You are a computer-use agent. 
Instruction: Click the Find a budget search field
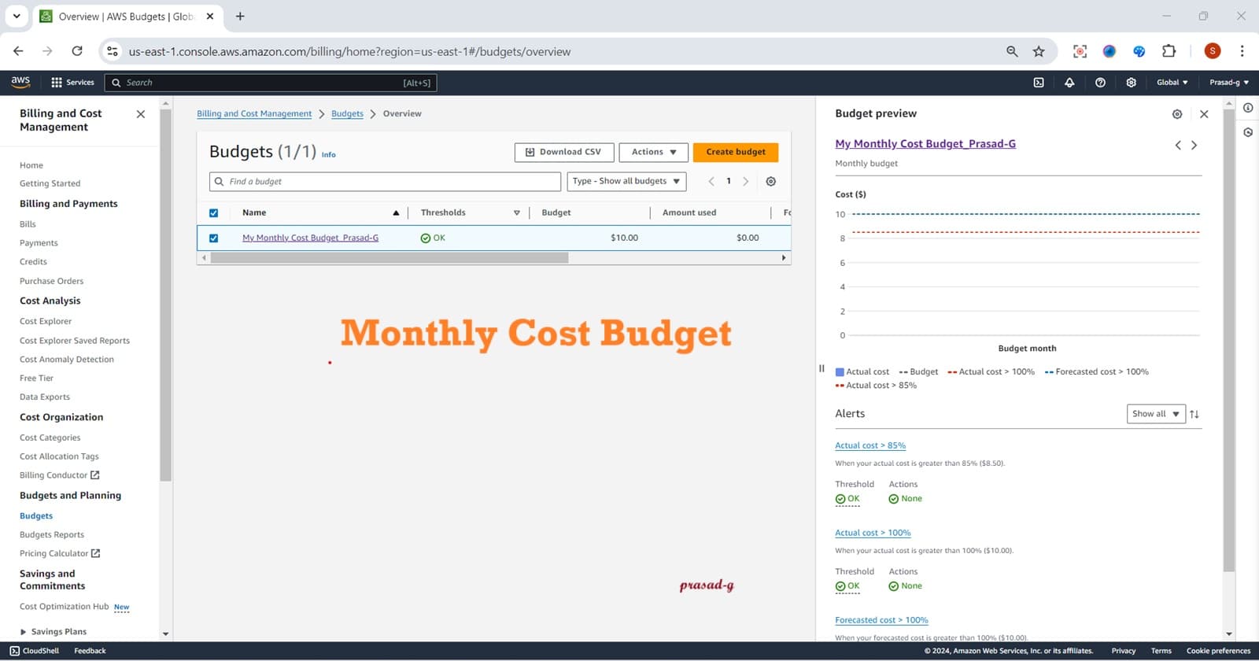click(x=386, y=182)
